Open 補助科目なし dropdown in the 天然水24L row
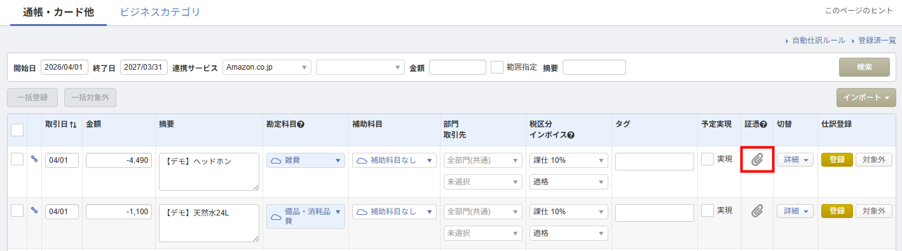 coord(394,212)
